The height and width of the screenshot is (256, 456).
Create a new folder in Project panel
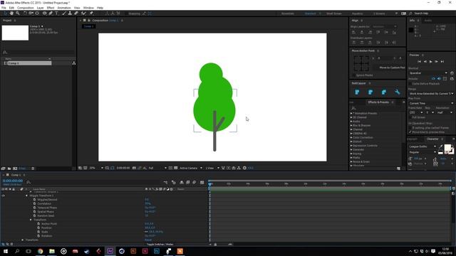[9, 169]
